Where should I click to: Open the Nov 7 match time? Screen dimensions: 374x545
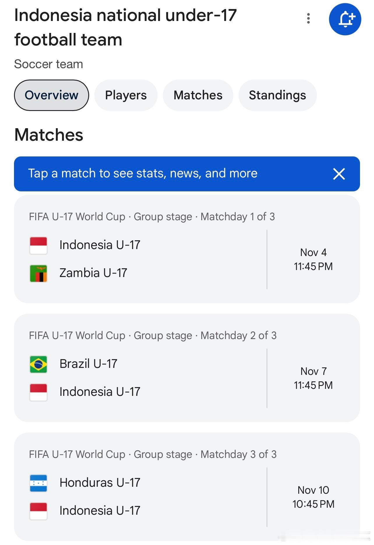click(x=313, y=378)
